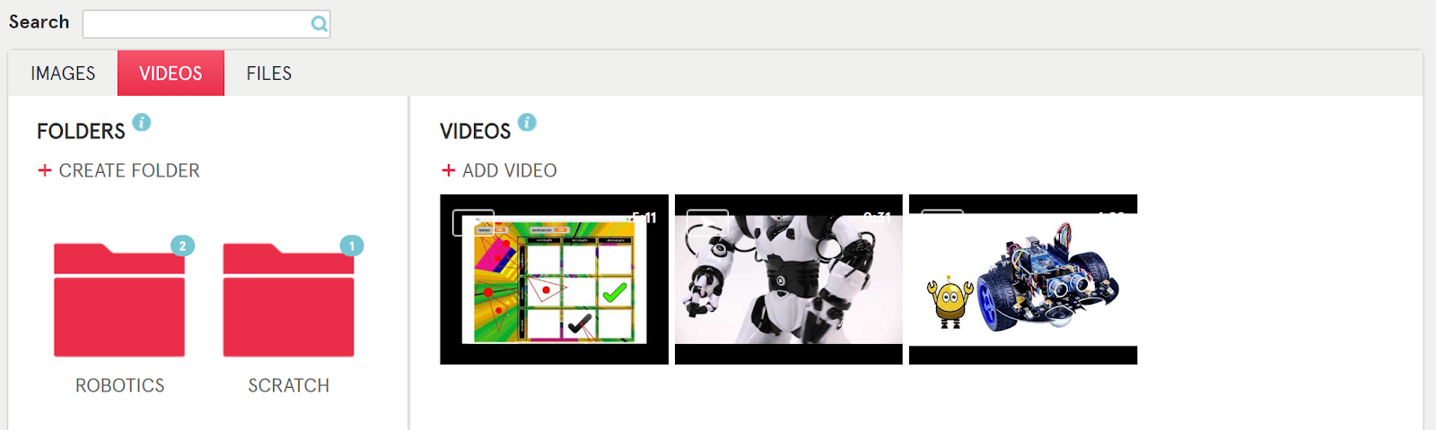Switch to the FILES tab
The image size is (1436, 430).
click(269, 73)
